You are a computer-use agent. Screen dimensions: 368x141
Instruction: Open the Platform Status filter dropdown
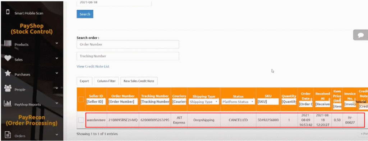tap(238, 102)
